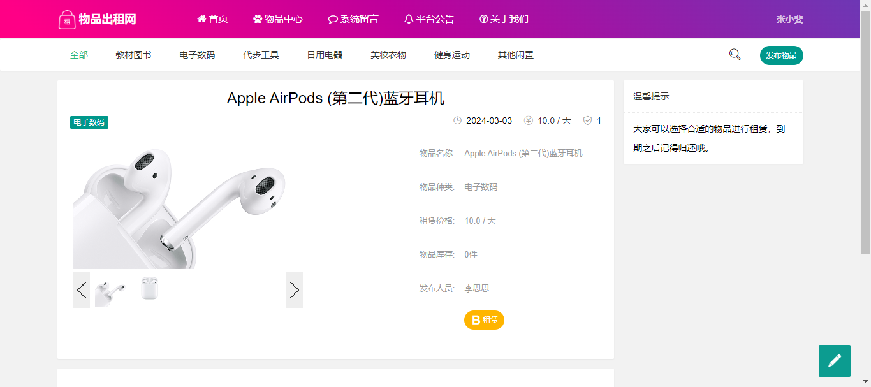This screenshot has width=871, height=387.
Task: Click next image arrow in gallery
Action: pyautogui.click(x=295, y=290)
